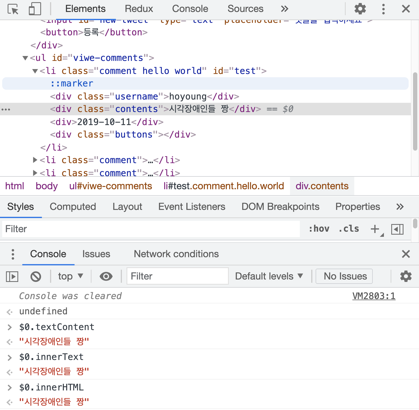
Task: Click the No Issues button
Action: point(344,276)
